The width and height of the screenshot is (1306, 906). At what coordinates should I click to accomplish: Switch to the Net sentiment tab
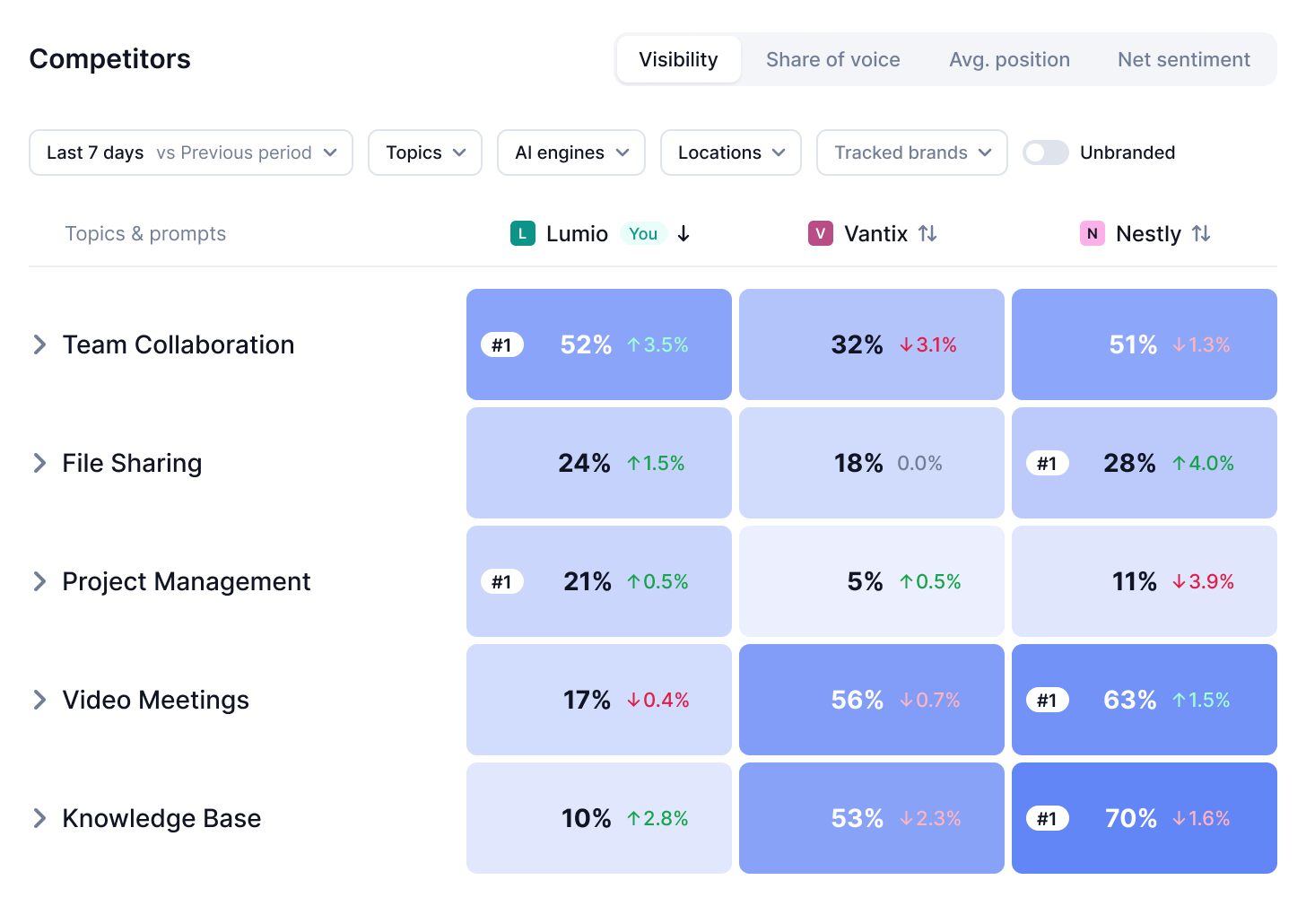(1184, 59)
